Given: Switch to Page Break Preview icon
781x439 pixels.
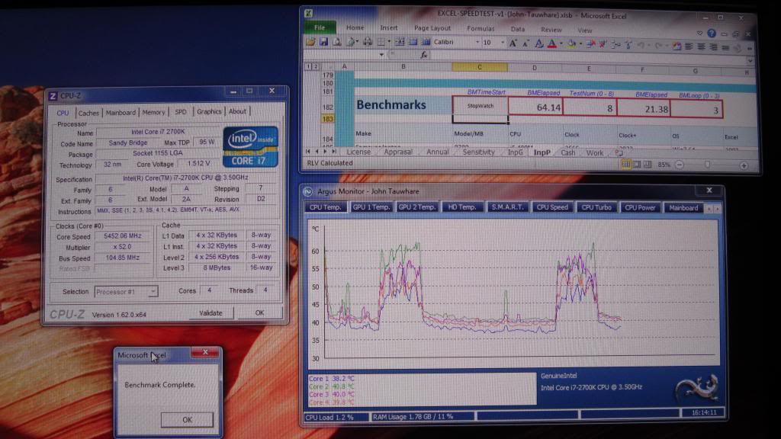Looking at the screenshot, I should tap(647, 165).
